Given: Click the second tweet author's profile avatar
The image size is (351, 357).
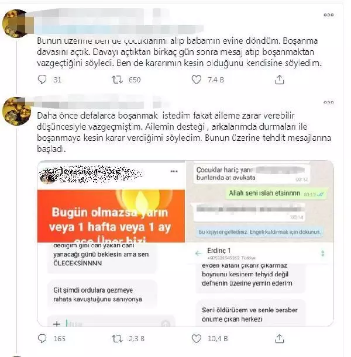Looking at the screenshot, I should [x=16, y=111].
